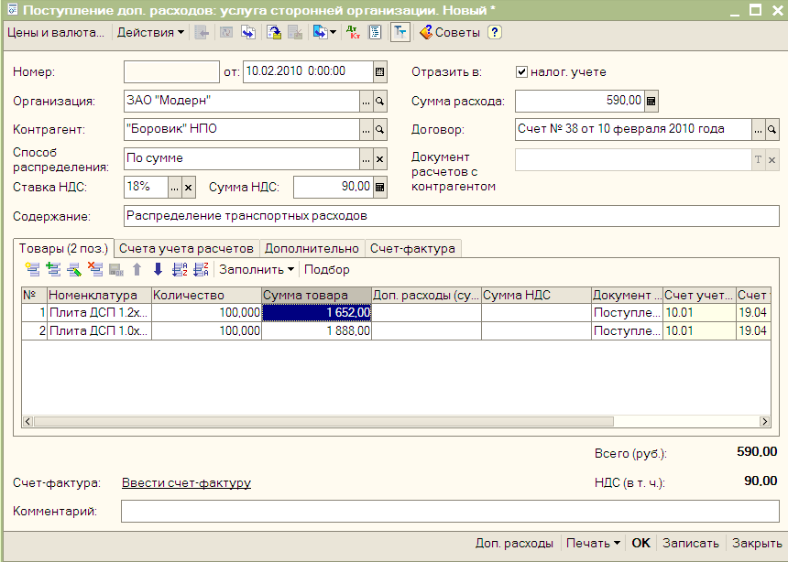Delete the current row with red X icon
This screenshot has width=788, height=562.
point(95,270)
